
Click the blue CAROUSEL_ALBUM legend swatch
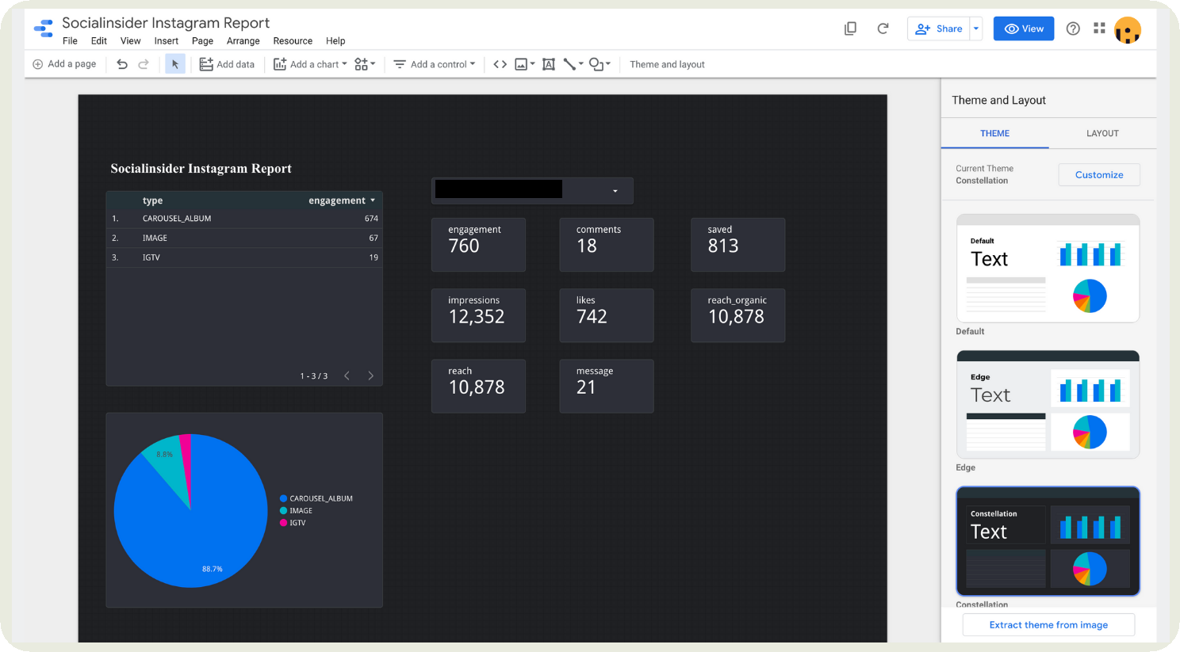[x=283, y=498]
